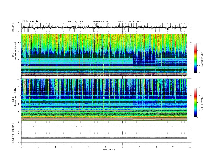Click the "6" kHz tick on ch.1 frequency axis

point(19,51)
